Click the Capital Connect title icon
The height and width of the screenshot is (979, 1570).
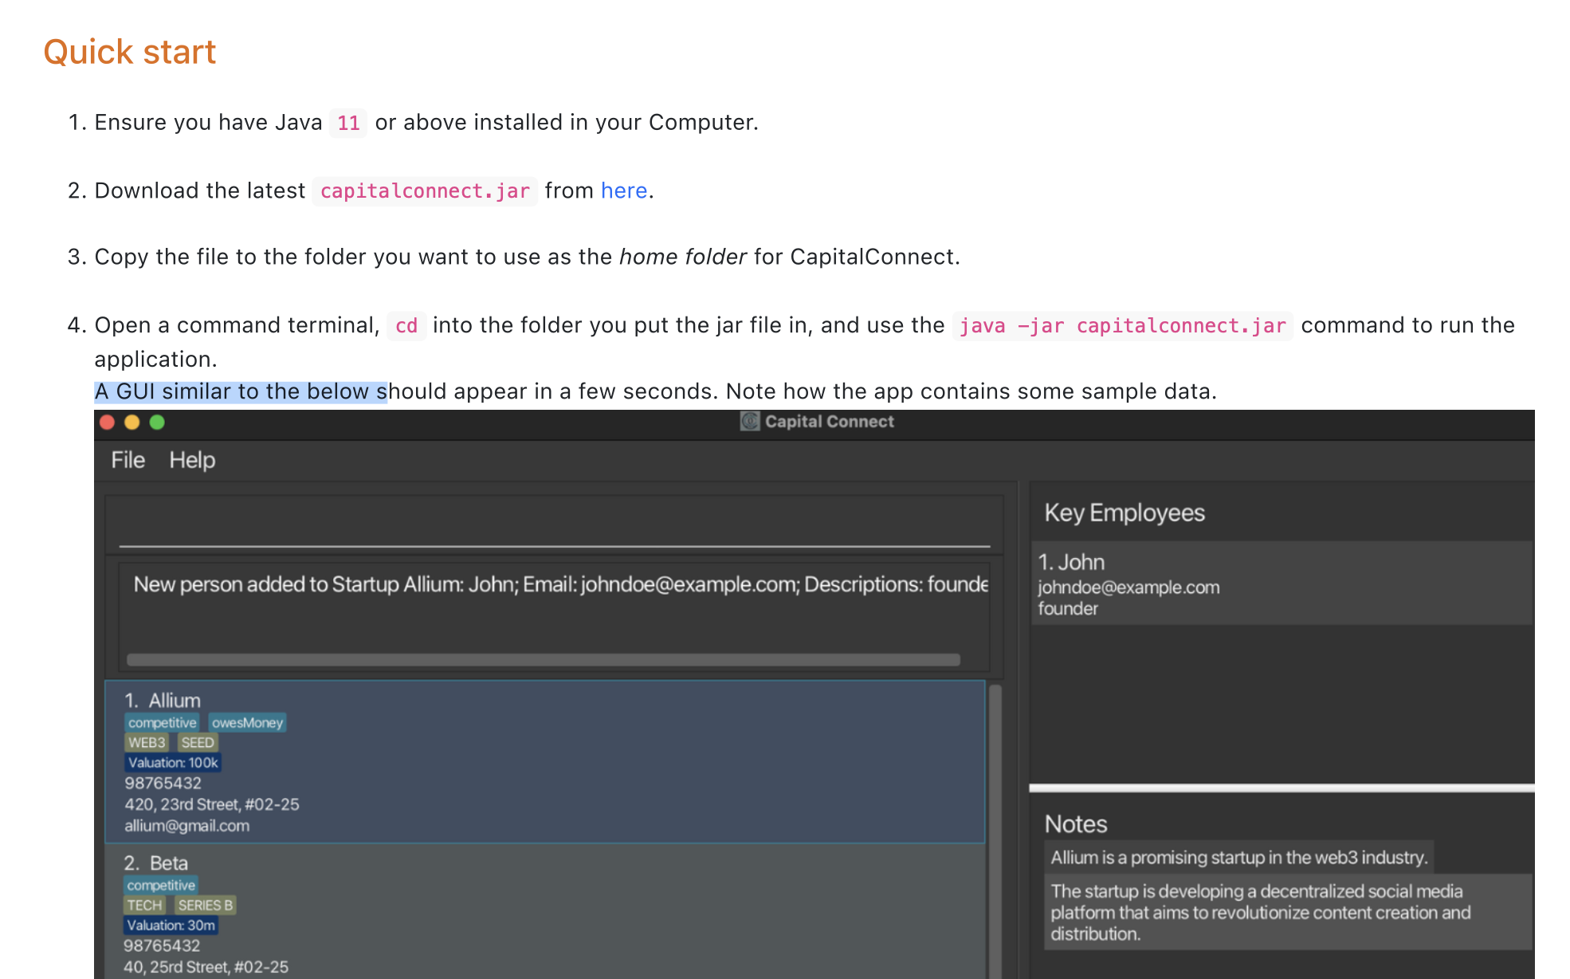click(x=749, y=421)
